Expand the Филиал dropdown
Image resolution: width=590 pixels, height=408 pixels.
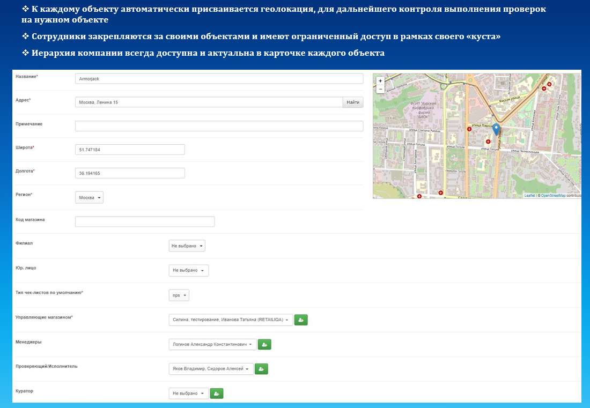187,246
